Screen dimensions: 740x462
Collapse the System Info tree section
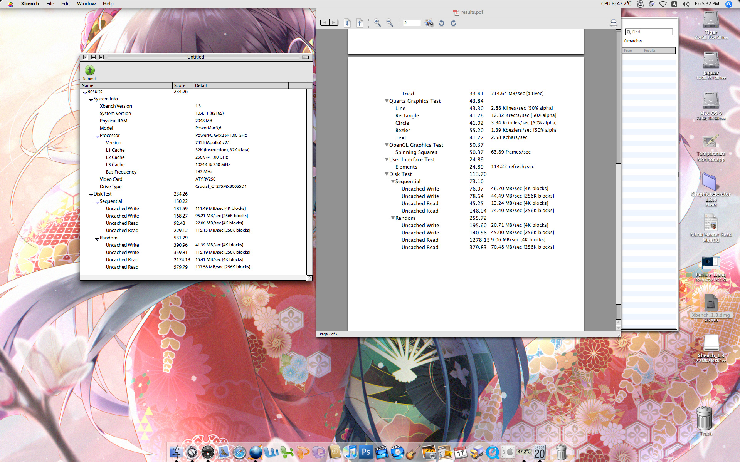click(x=91, y=100)
